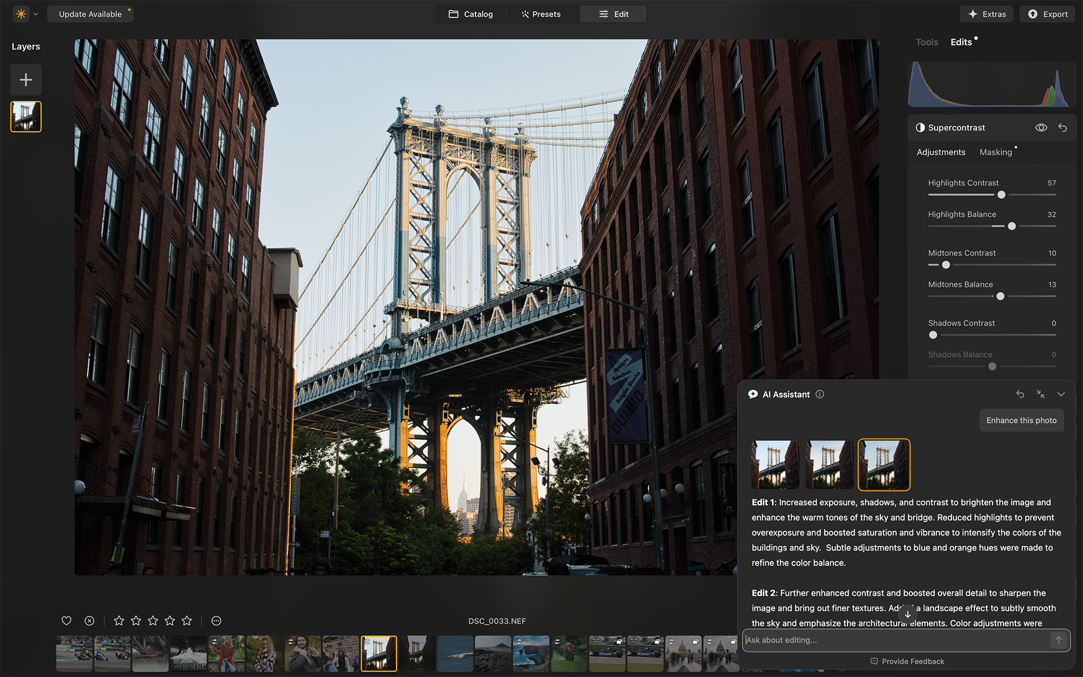The image size is (1083, 677).
Task: Undo Supercontrast changes with the revert arrow
Action: click(x=1062, y=127)
